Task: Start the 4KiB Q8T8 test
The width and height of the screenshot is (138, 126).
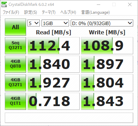Action: tap(15, 64)
